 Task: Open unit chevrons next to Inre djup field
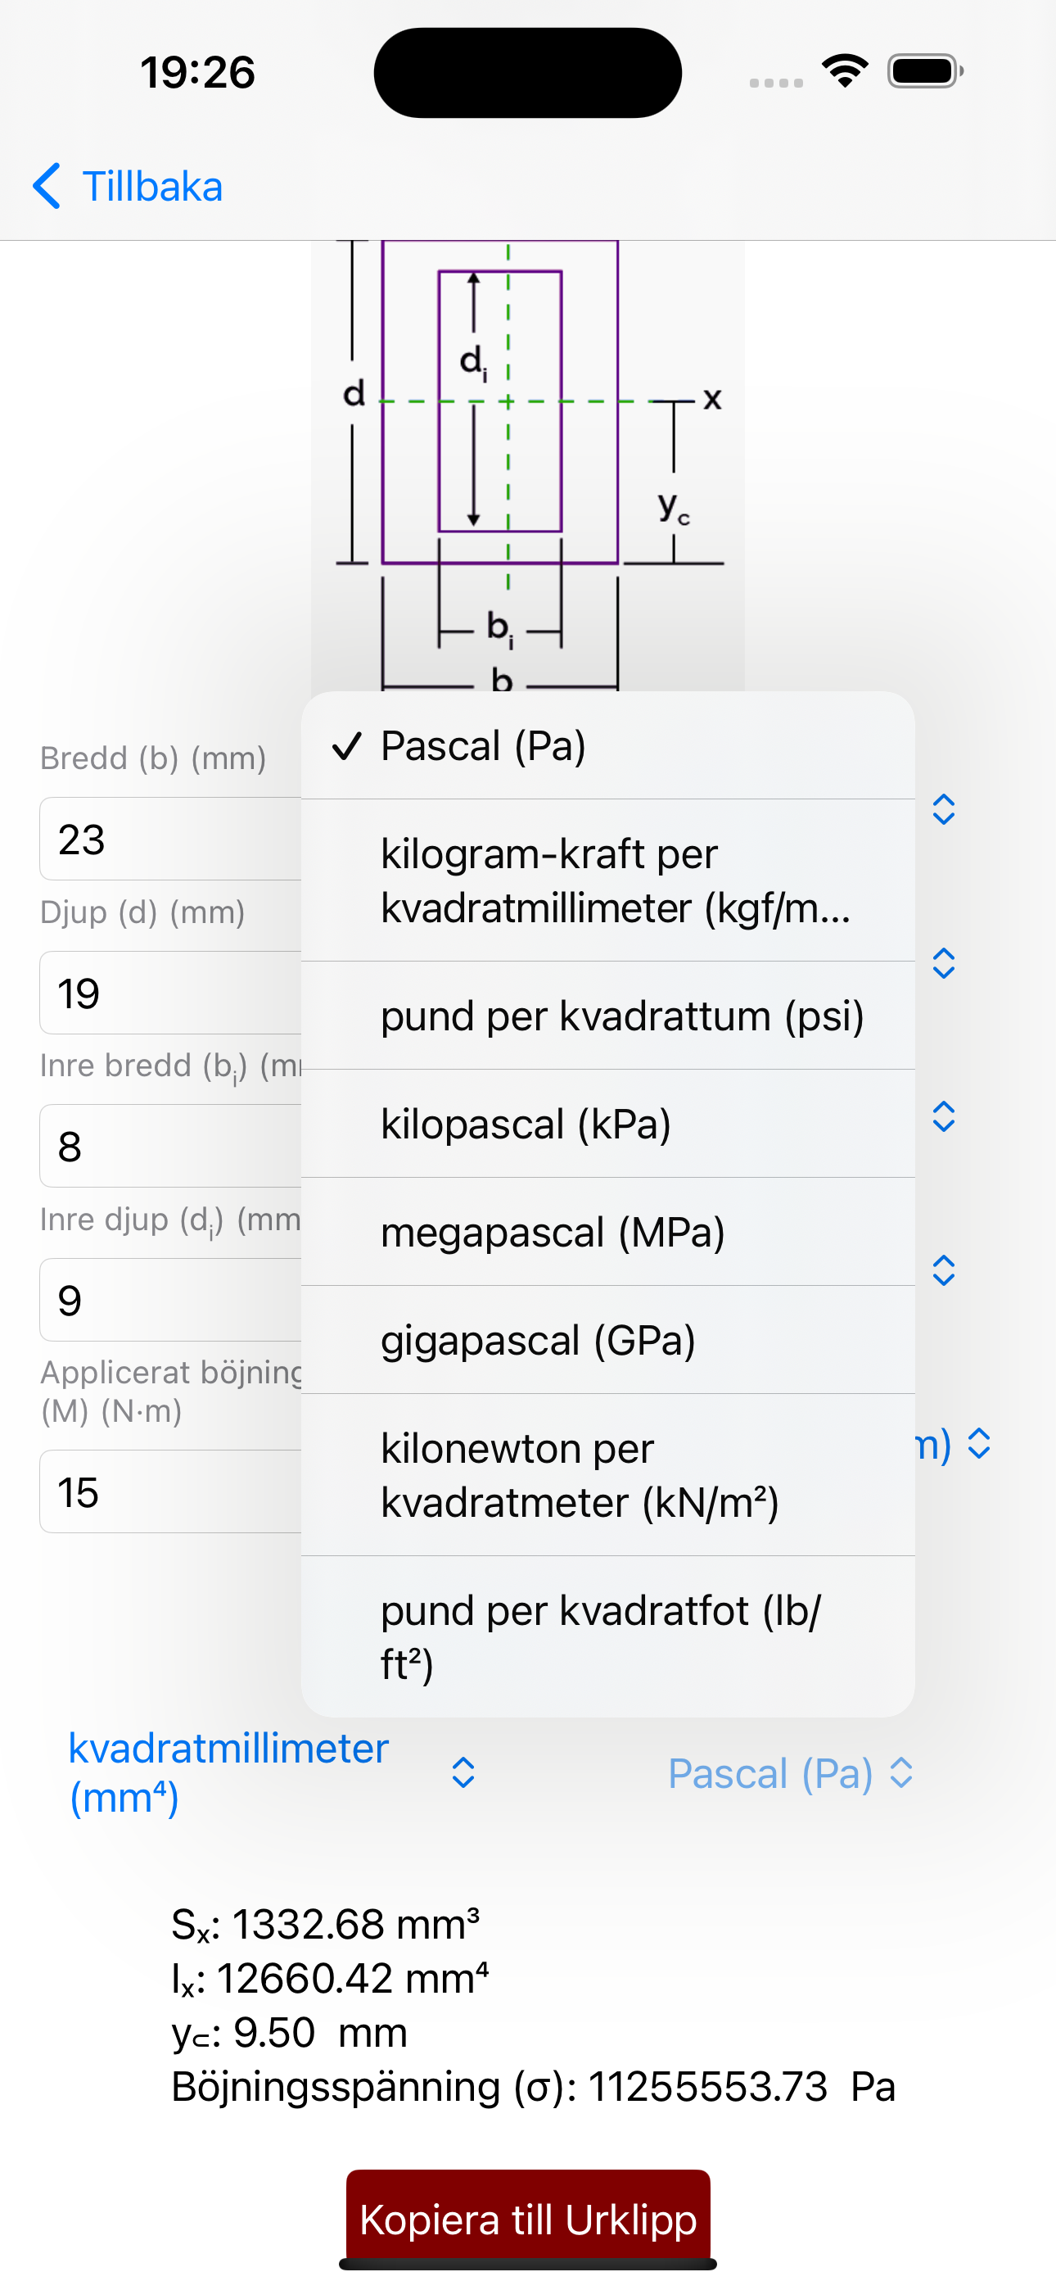943,1270
